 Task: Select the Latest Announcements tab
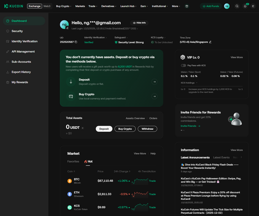tap(195, 157)
